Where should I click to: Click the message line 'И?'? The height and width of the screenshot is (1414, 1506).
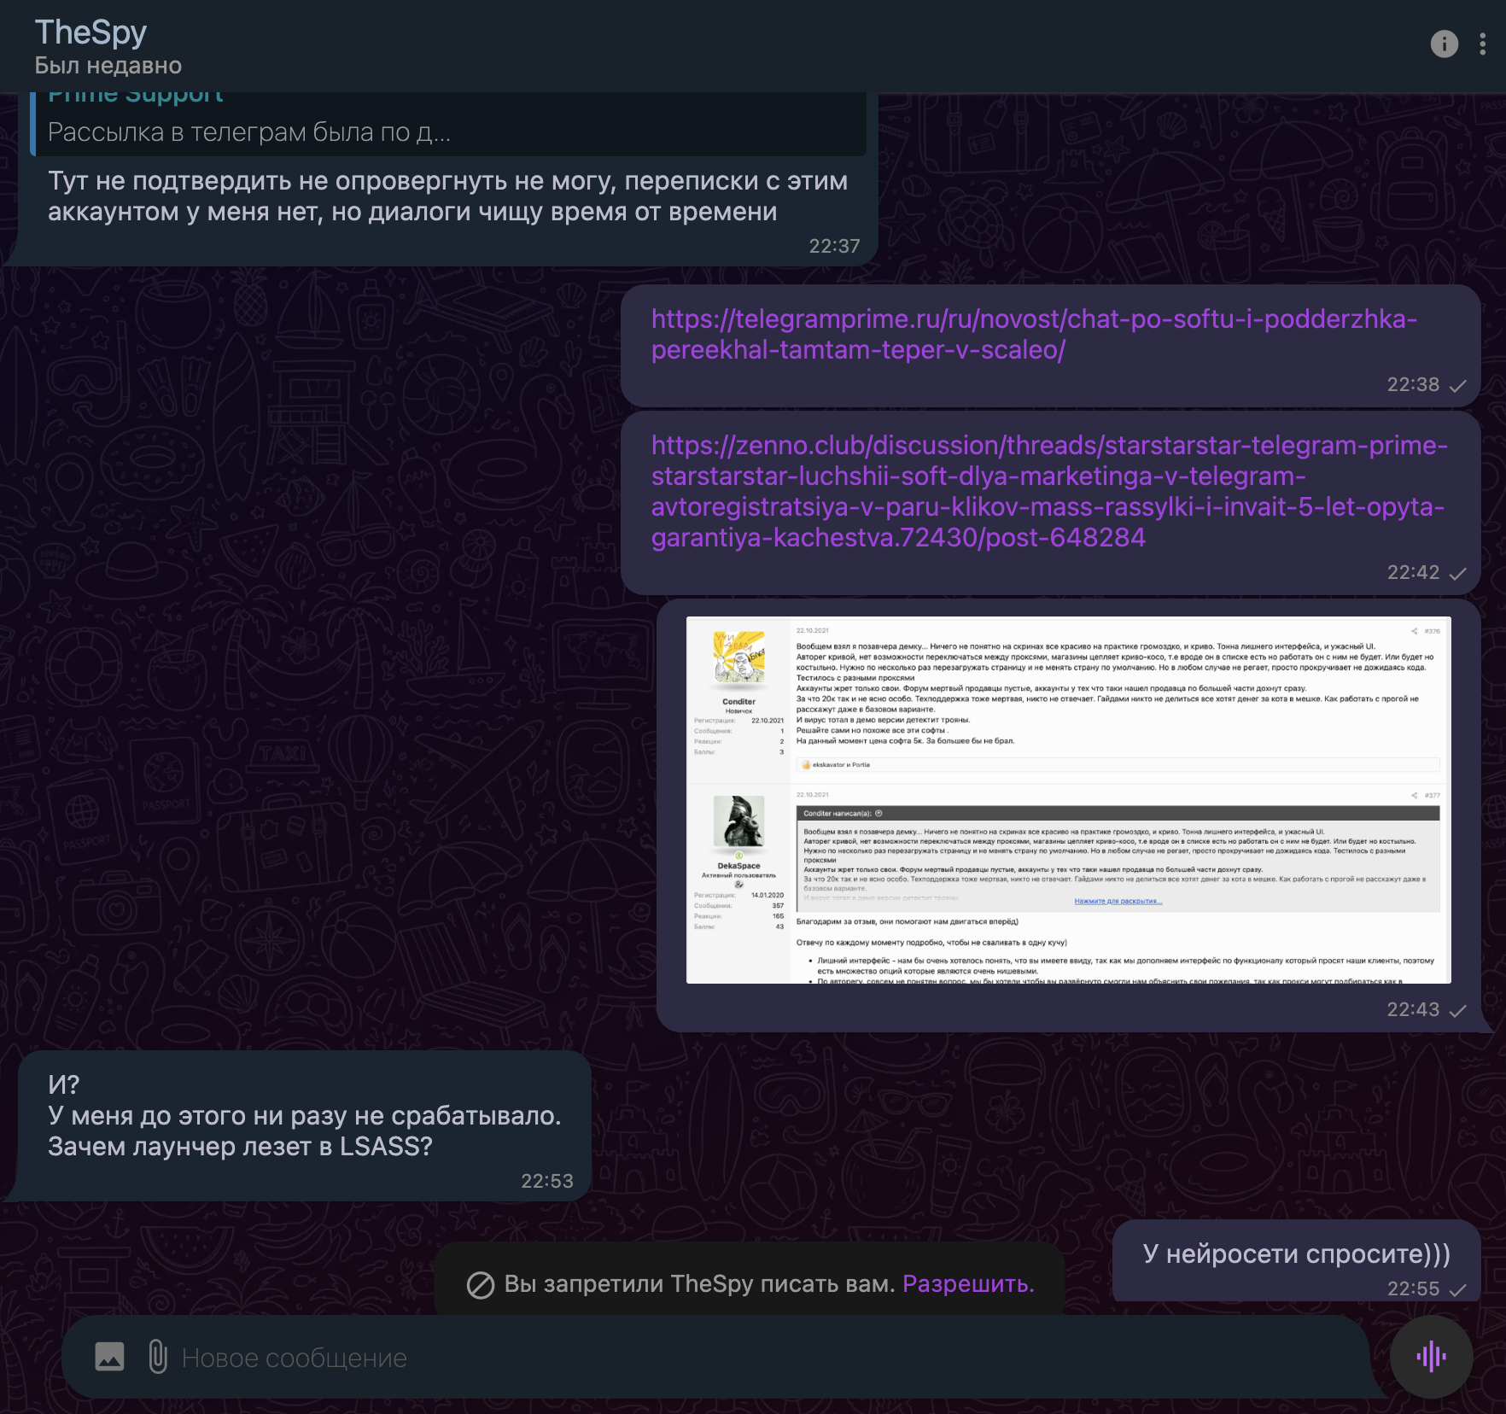tap(64, 1084)
